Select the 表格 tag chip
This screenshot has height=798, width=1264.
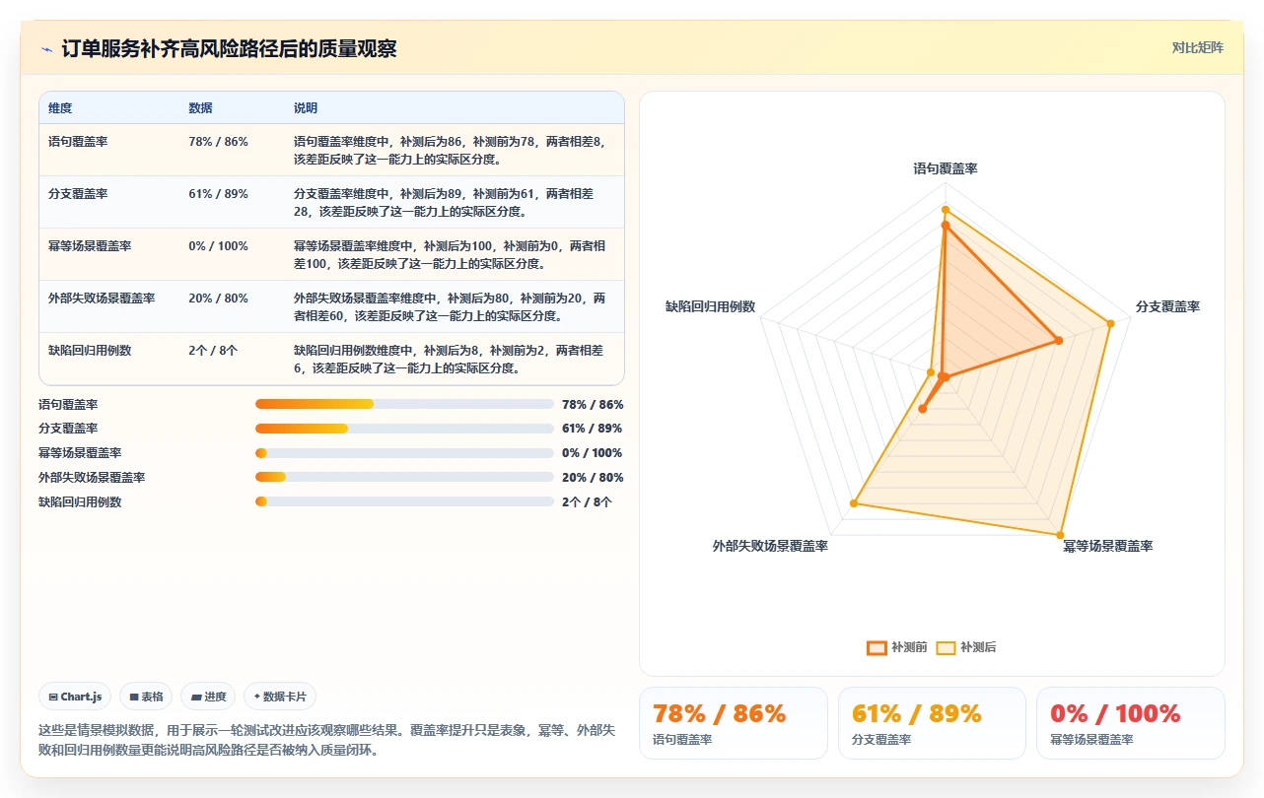point(146,697)
